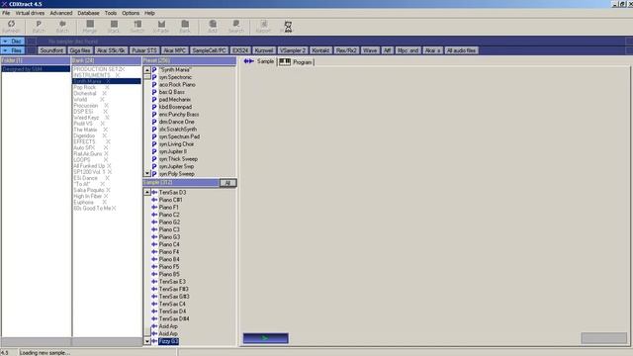Select the Kurzweil filter button
Viewport: 633px width, 356px height.
(x=264, y=50)
